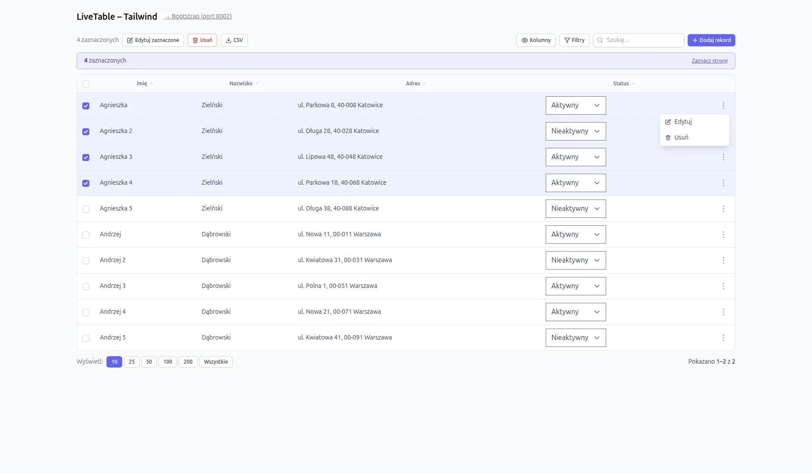Viewport: 812px width, 473px height.
Task: Click the CSV export icon
Action: point(228,40)
